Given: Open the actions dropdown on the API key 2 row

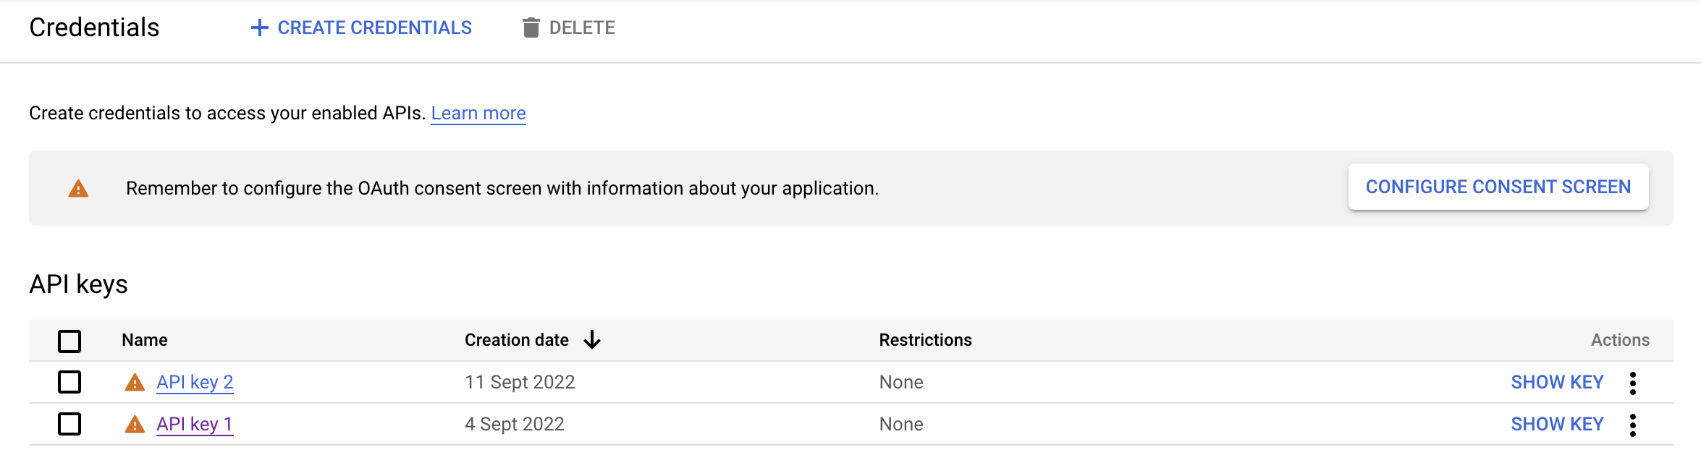Looking at the screenshot, I should click(x=1632, y=382).
